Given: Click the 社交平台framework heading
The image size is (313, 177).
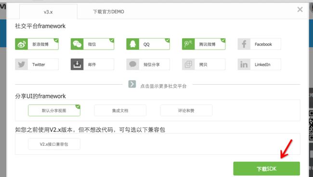Looking at the screenshot, I should (40, 26).
